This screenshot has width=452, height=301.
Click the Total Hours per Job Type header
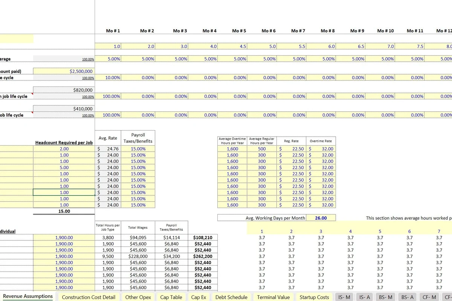click(108, 227)
